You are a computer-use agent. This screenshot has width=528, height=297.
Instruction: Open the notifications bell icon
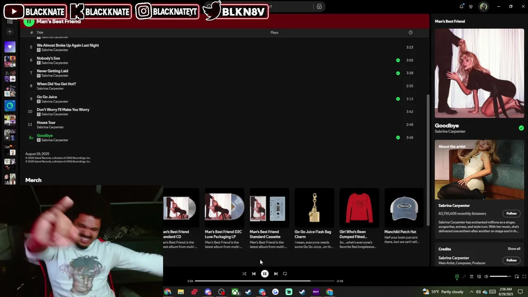click(x=461, y=6)
